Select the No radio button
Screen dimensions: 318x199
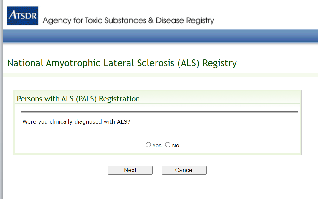(x=168, y=145)
